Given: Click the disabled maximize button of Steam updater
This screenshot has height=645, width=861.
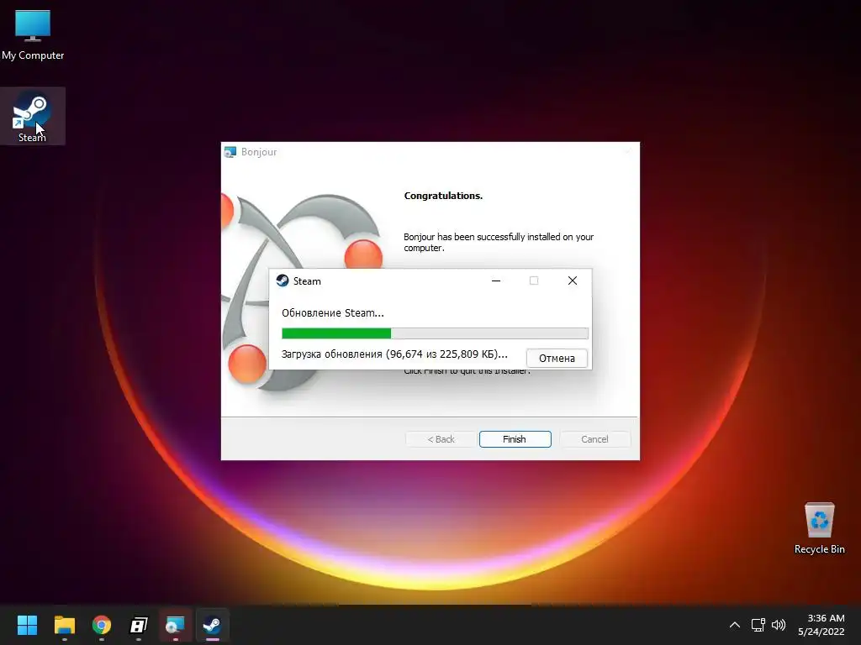Looking at the screenshot, I should tap(534, 281).
